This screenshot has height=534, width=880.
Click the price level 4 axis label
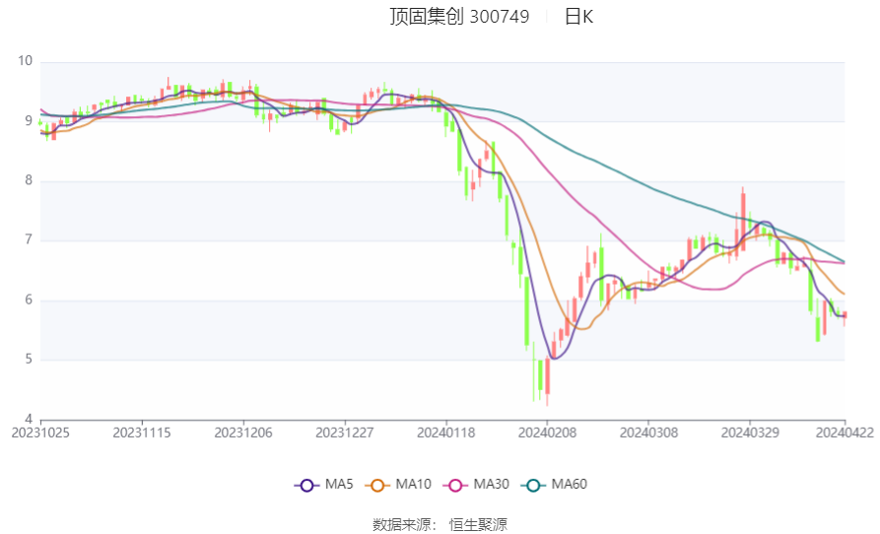coord(28,419)
